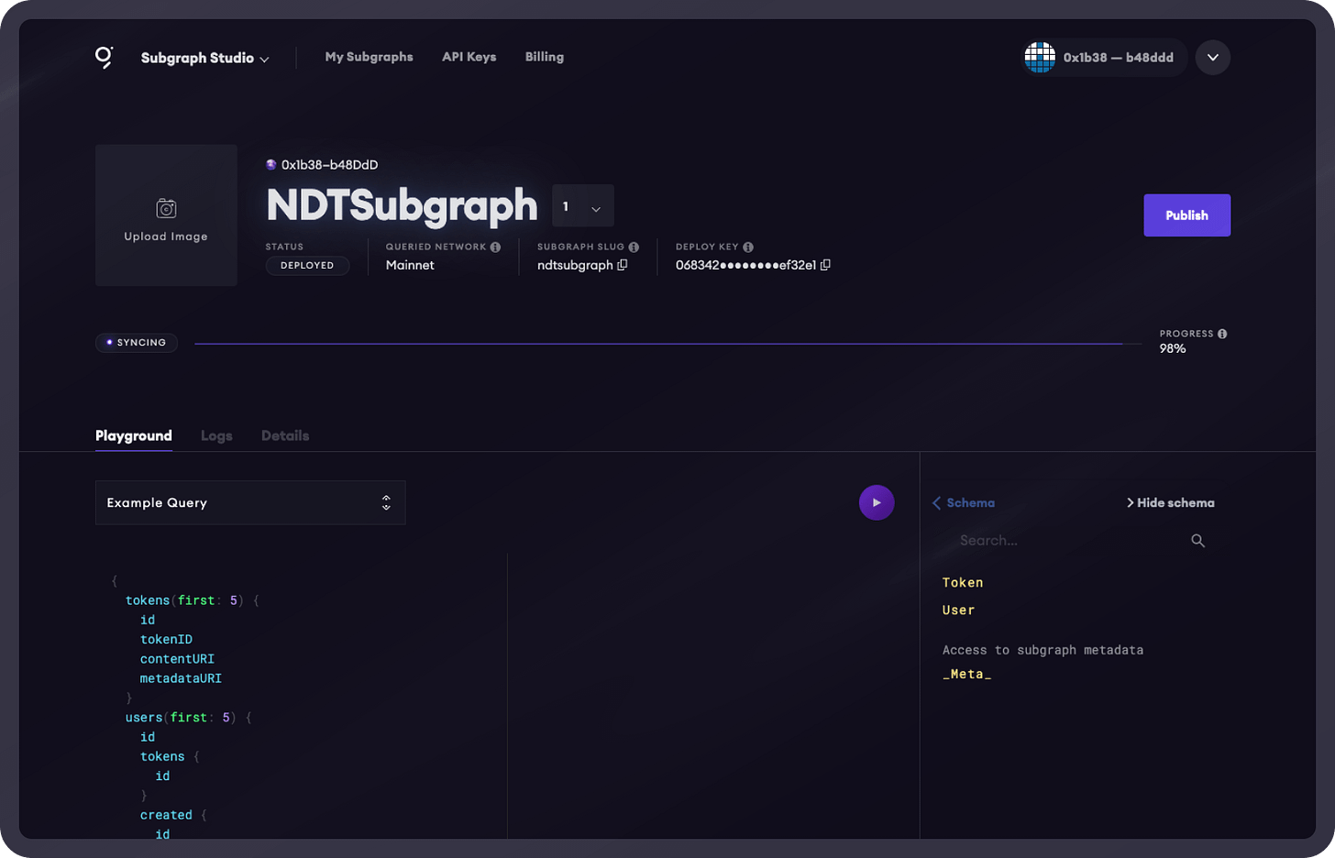Show the Progress info icon
The height and width of the screenshot is (858, 1335).
coord(1222,334)
